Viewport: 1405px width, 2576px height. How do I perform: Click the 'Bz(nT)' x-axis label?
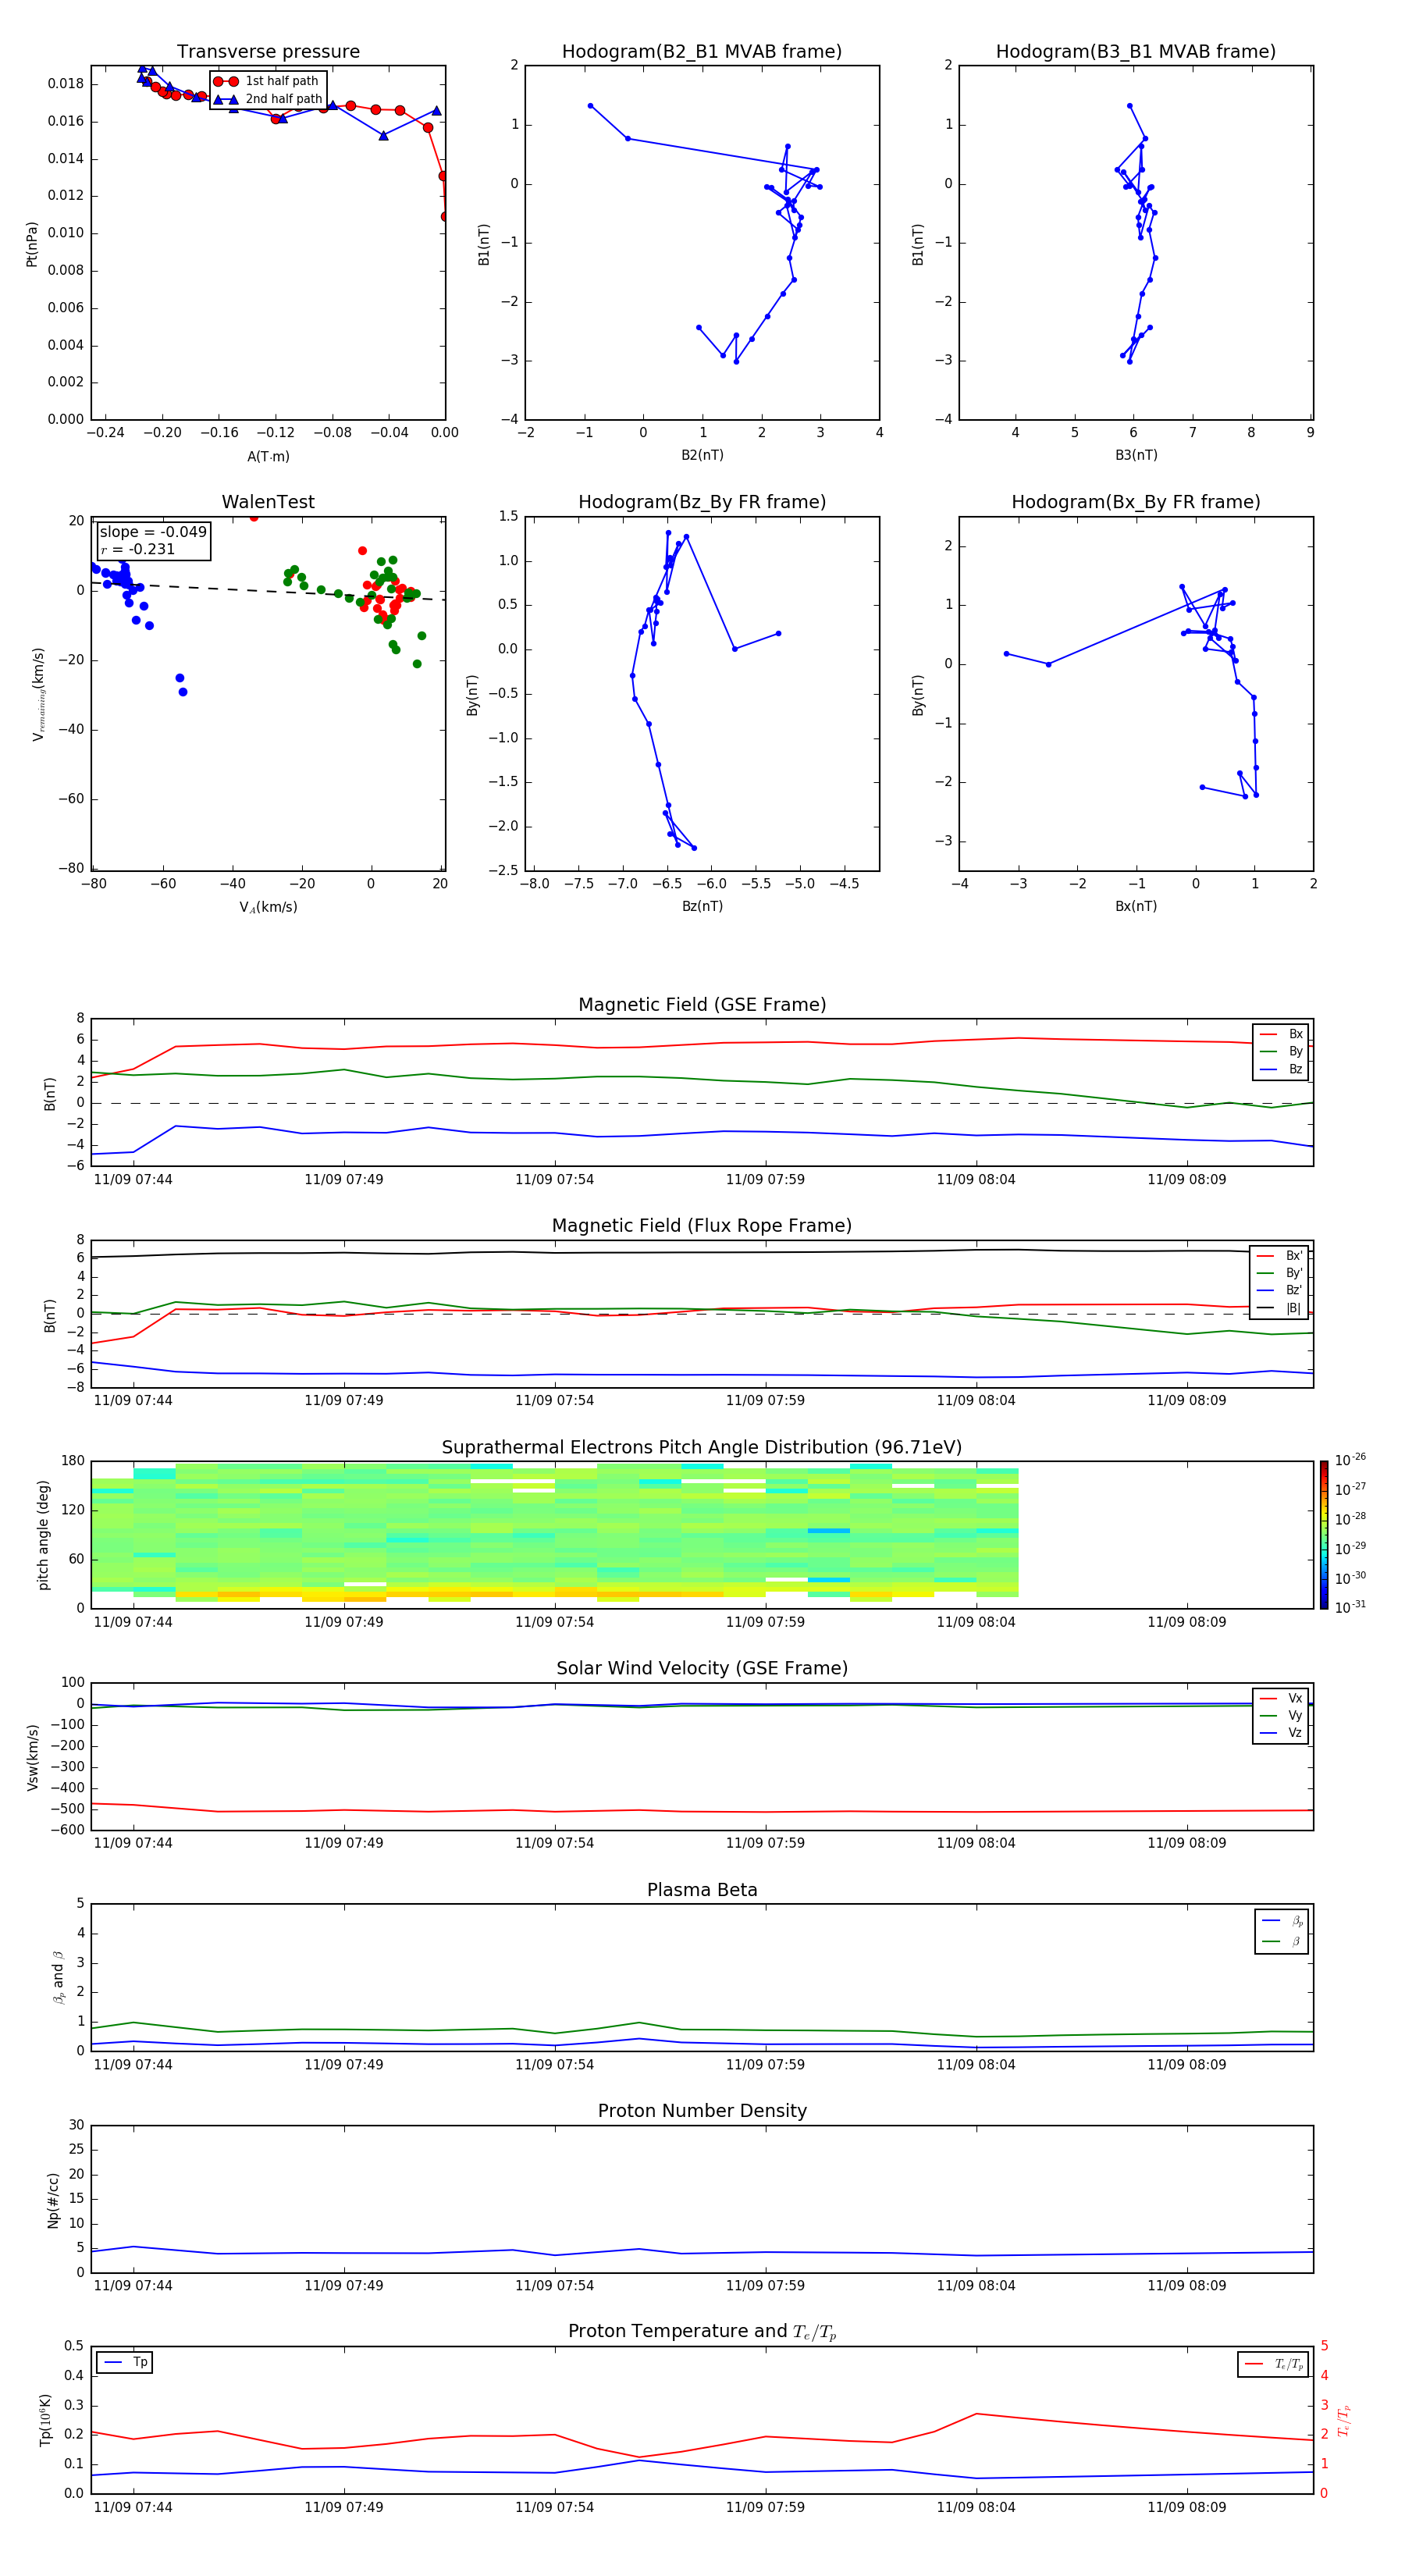pos(702,906)
